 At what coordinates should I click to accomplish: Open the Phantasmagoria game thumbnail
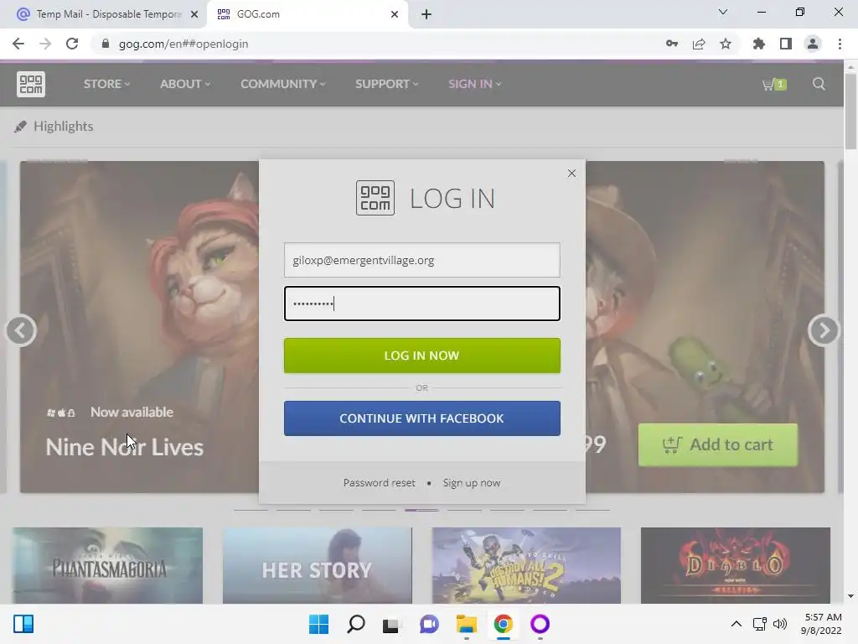point(107,565)
